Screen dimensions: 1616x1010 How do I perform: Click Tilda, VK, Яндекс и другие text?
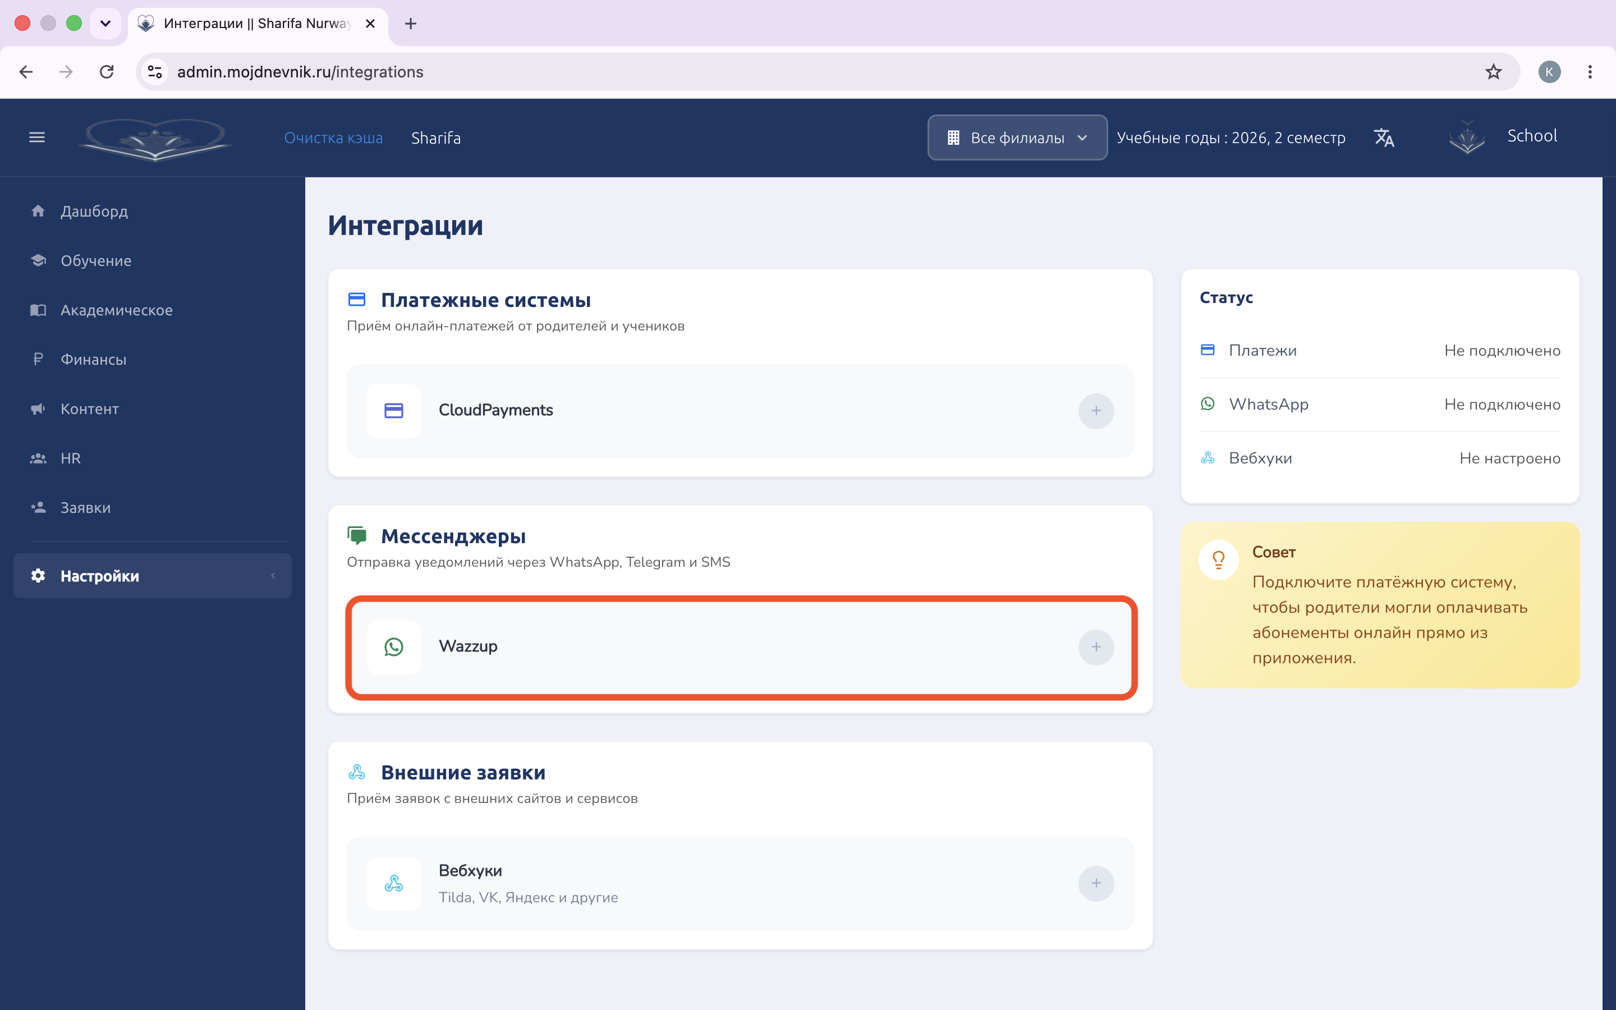[528, 897]
